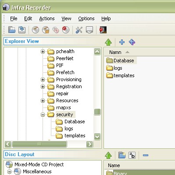
Task: Click the tree's vertical scroll down arrow
Action: coord(97,136)
